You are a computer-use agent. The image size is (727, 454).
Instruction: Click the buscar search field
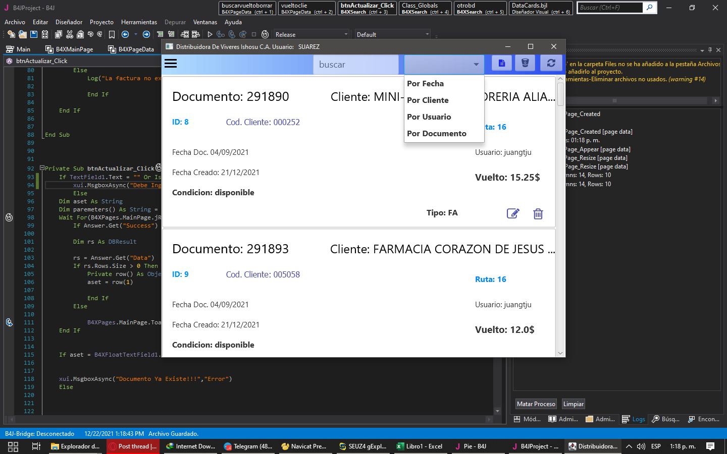[355, 65]
